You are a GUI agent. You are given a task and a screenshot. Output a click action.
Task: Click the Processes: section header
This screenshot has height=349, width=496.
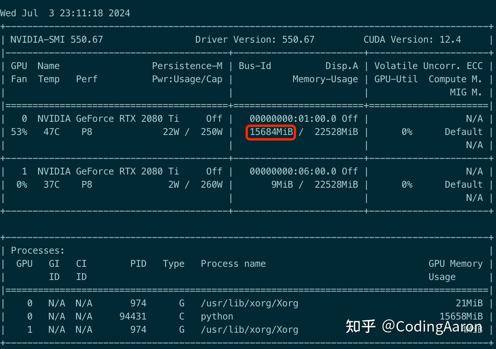(x=38, y=251)
